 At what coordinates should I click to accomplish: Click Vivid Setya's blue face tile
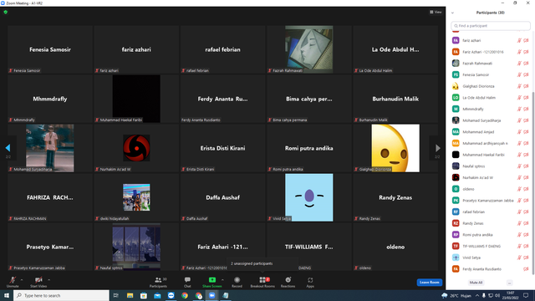tap(308, 197)
